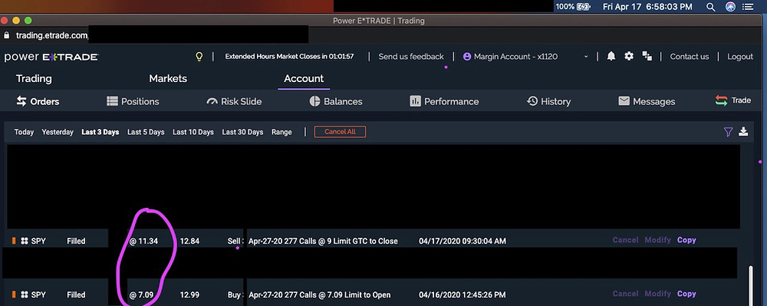
Task: Click the Buy order description text
Action: pos(319,294)
